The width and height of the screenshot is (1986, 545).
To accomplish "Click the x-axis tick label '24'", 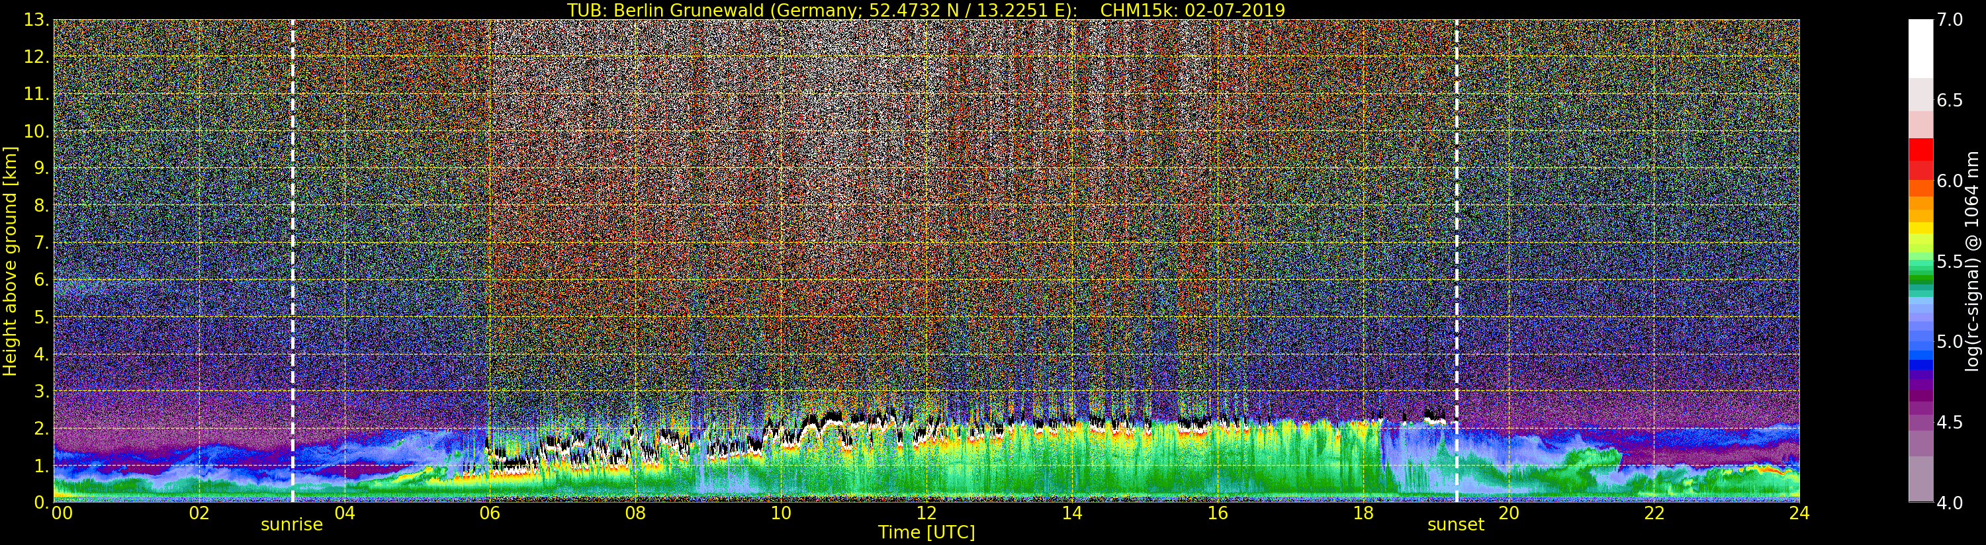I will tap(1799, 513).
